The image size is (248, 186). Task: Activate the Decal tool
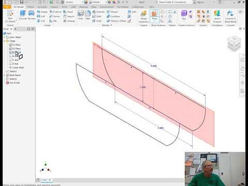point(68,12)
